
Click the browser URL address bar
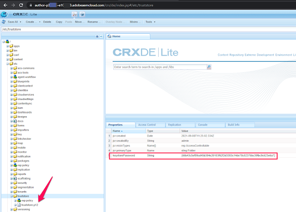pos(161,5)
